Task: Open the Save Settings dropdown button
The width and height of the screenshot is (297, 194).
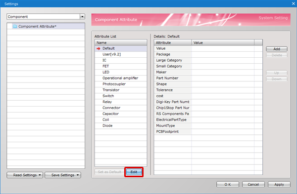Action: click(x=63, y=175)
